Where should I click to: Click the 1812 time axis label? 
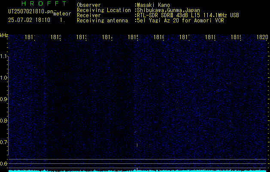[x=56, y=37]
